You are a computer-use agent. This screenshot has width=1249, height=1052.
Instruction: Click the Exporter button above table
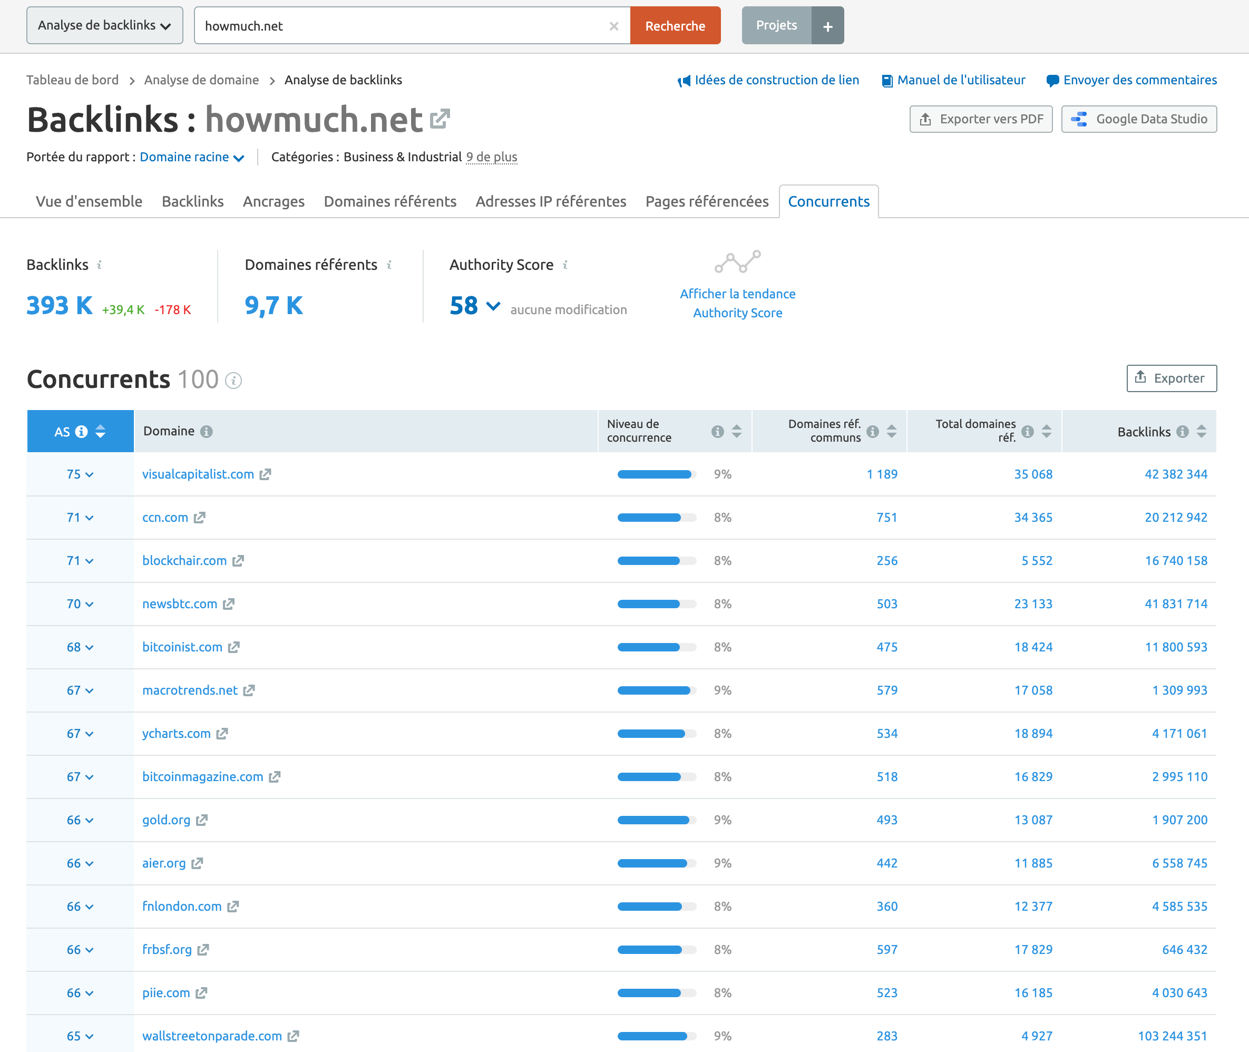coord(1172,378)
